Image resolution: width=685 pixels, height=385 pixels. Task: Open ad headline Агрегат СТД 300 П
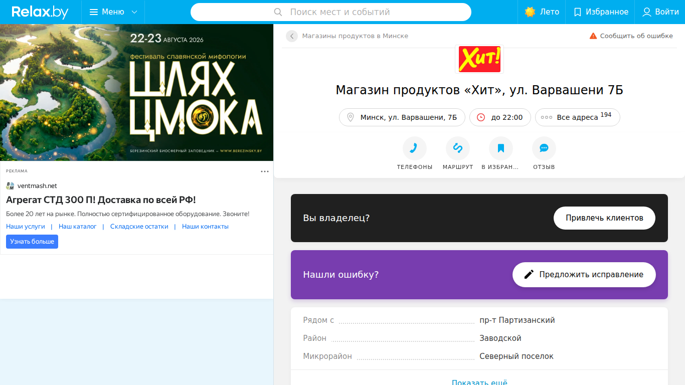pos(101,200)
